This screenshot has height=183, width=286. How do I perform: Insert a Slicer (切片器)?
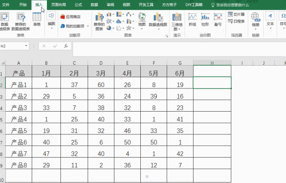click(236, 14)
